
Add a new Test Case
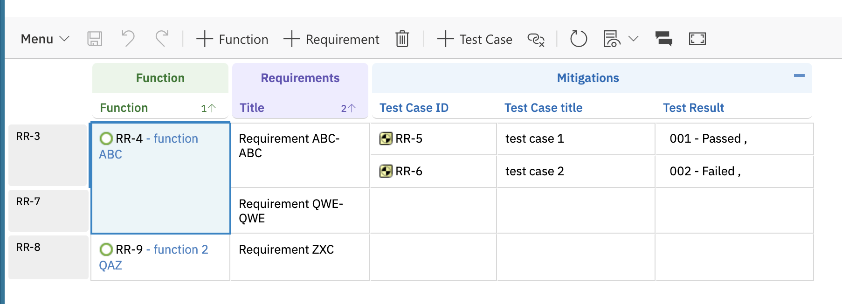tap(475, 39)
